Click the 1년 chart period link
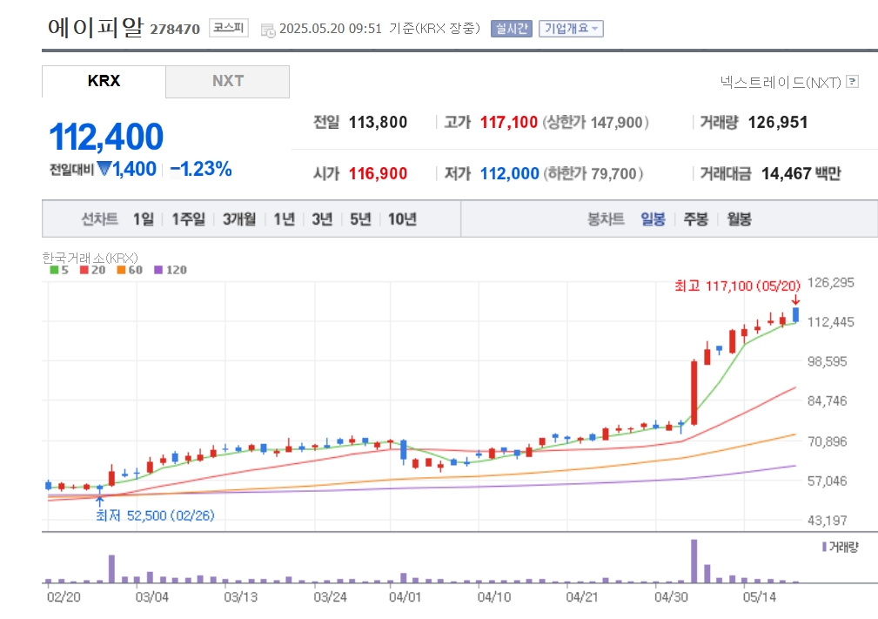This screenshot has width=878, height=619. pos(284,219)
